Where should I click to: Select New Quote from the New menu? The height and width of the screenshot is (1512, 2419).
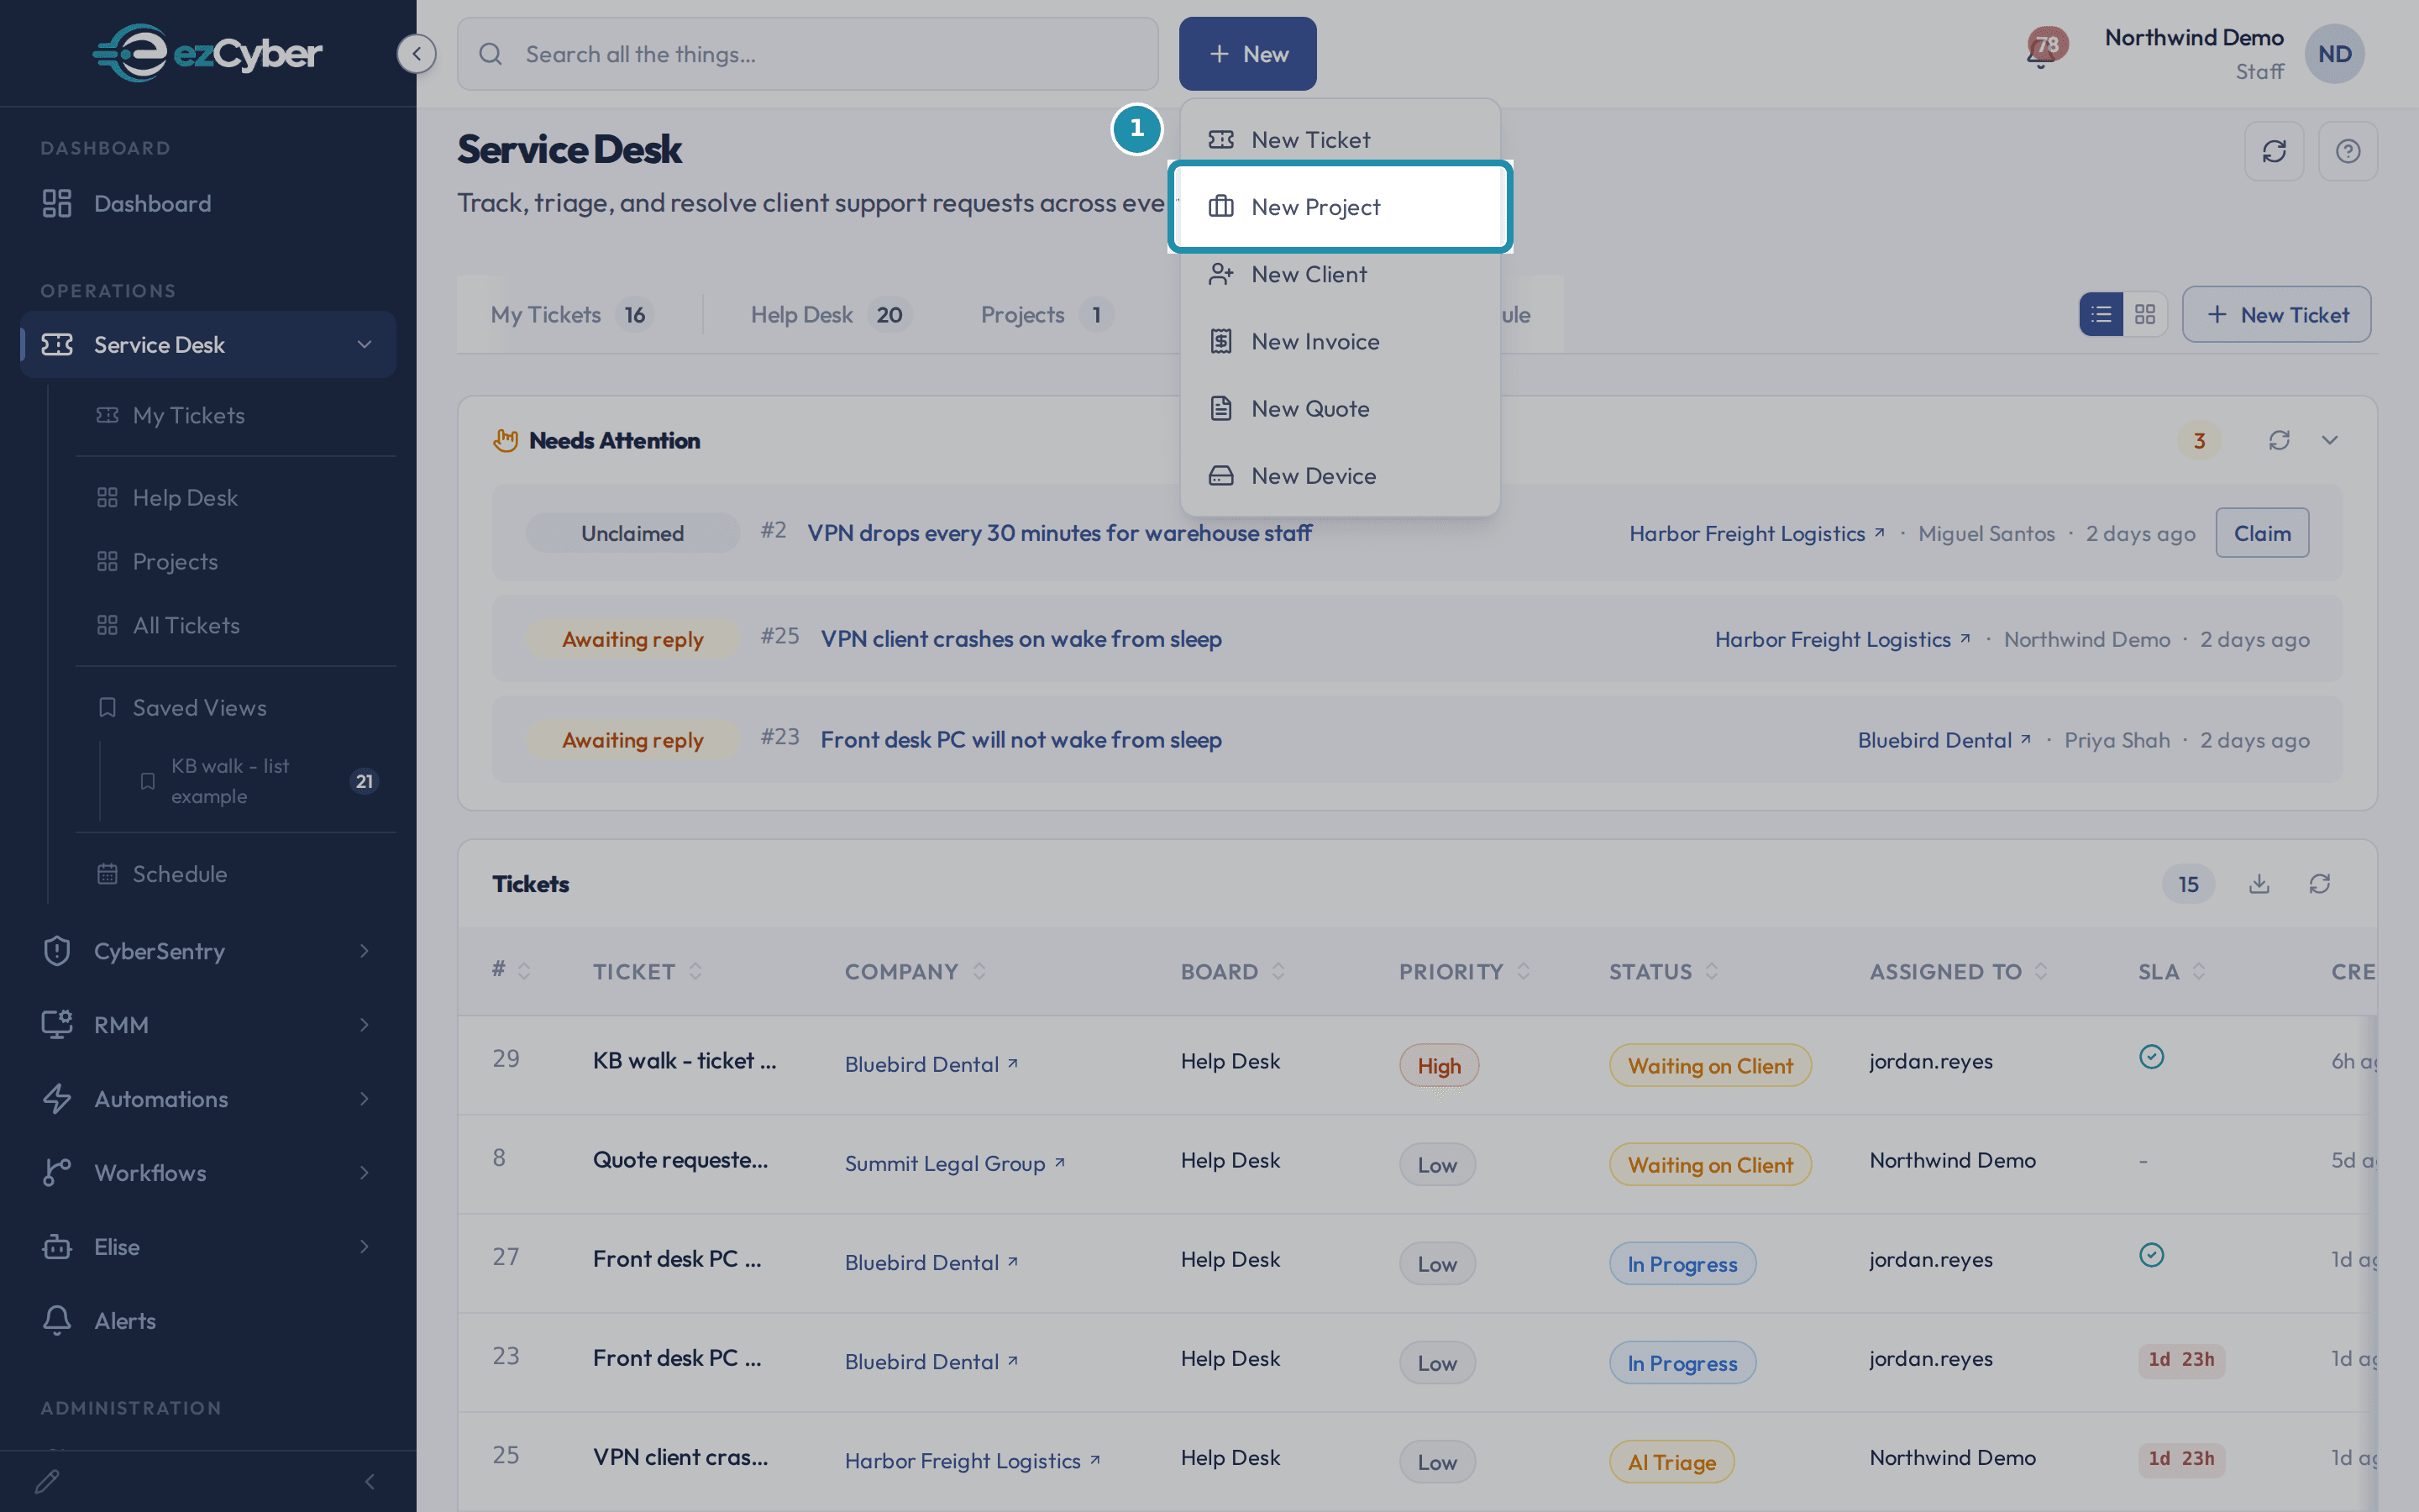coord(1340,408)
